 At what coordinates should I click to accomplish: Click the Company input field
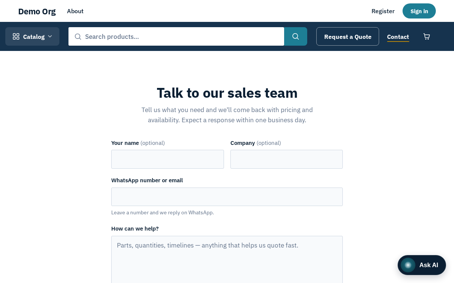pos(286,159)
